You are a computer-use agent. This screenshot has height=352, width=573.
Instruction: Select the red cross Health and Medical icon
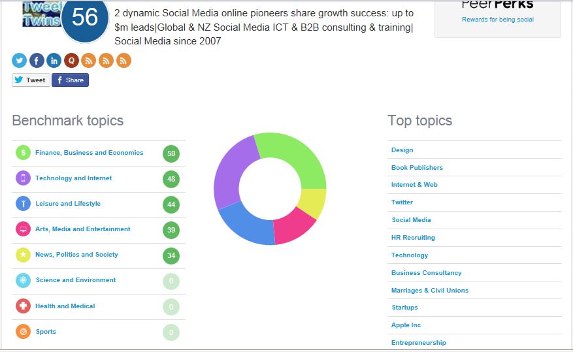click(23, 306)
